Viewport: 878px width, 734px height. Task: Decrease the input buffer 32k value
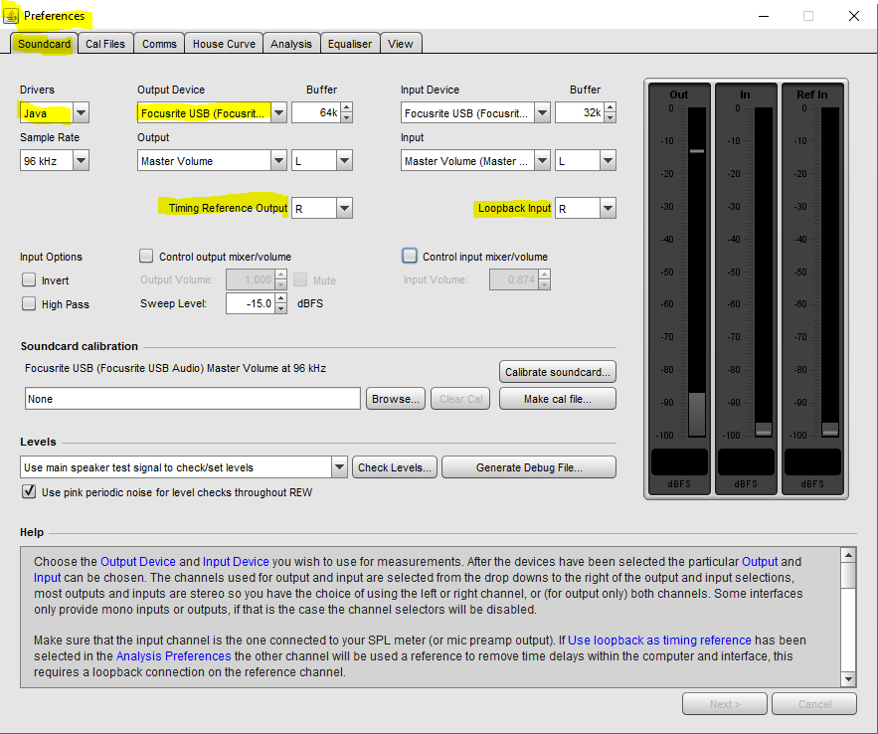[x=611, y=118]
